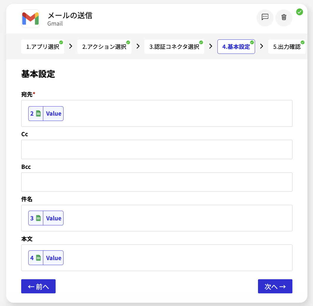This screenshot has width=313, height=306.
Task: Go to step 1.アプリ選択
Action: coord(43,47)
